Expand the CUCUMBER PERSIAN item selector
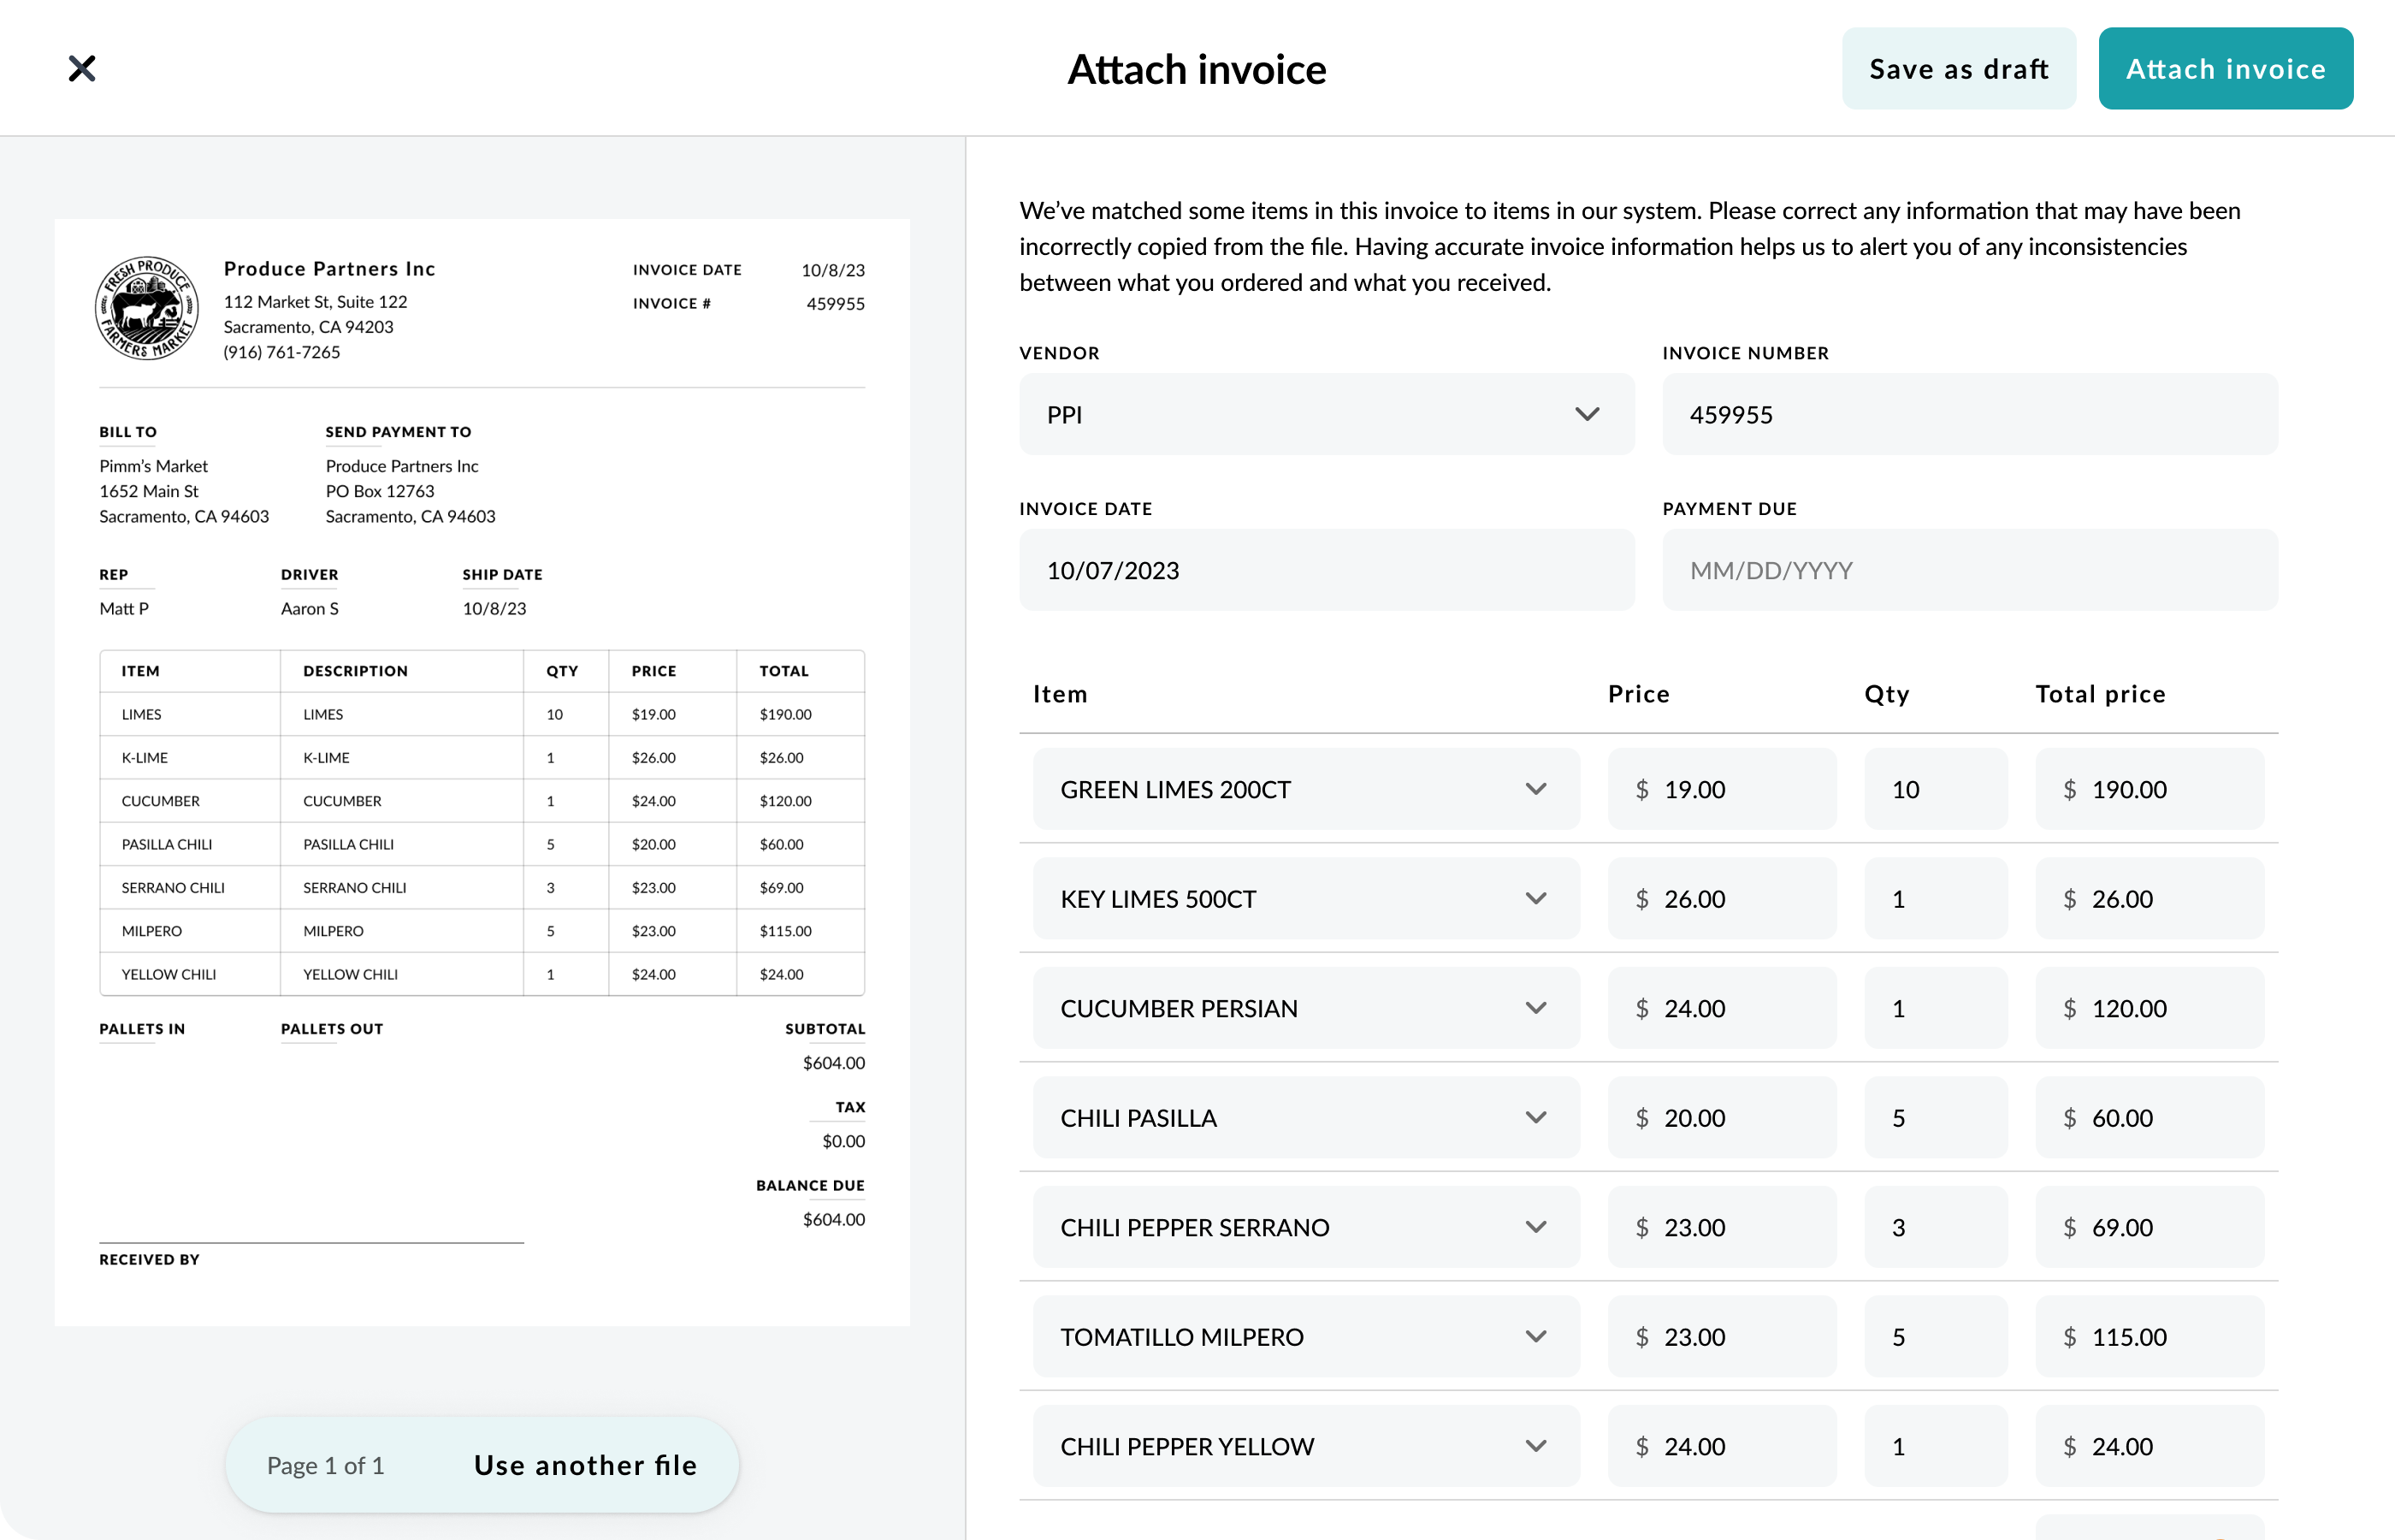The width and height of the screenshot is (2395, 1540). point(1536,1008)
